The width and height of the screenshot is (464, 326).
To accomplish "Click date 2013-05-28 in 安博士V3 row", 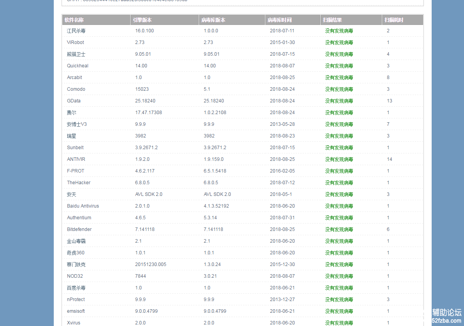I will tap(282, 124).
